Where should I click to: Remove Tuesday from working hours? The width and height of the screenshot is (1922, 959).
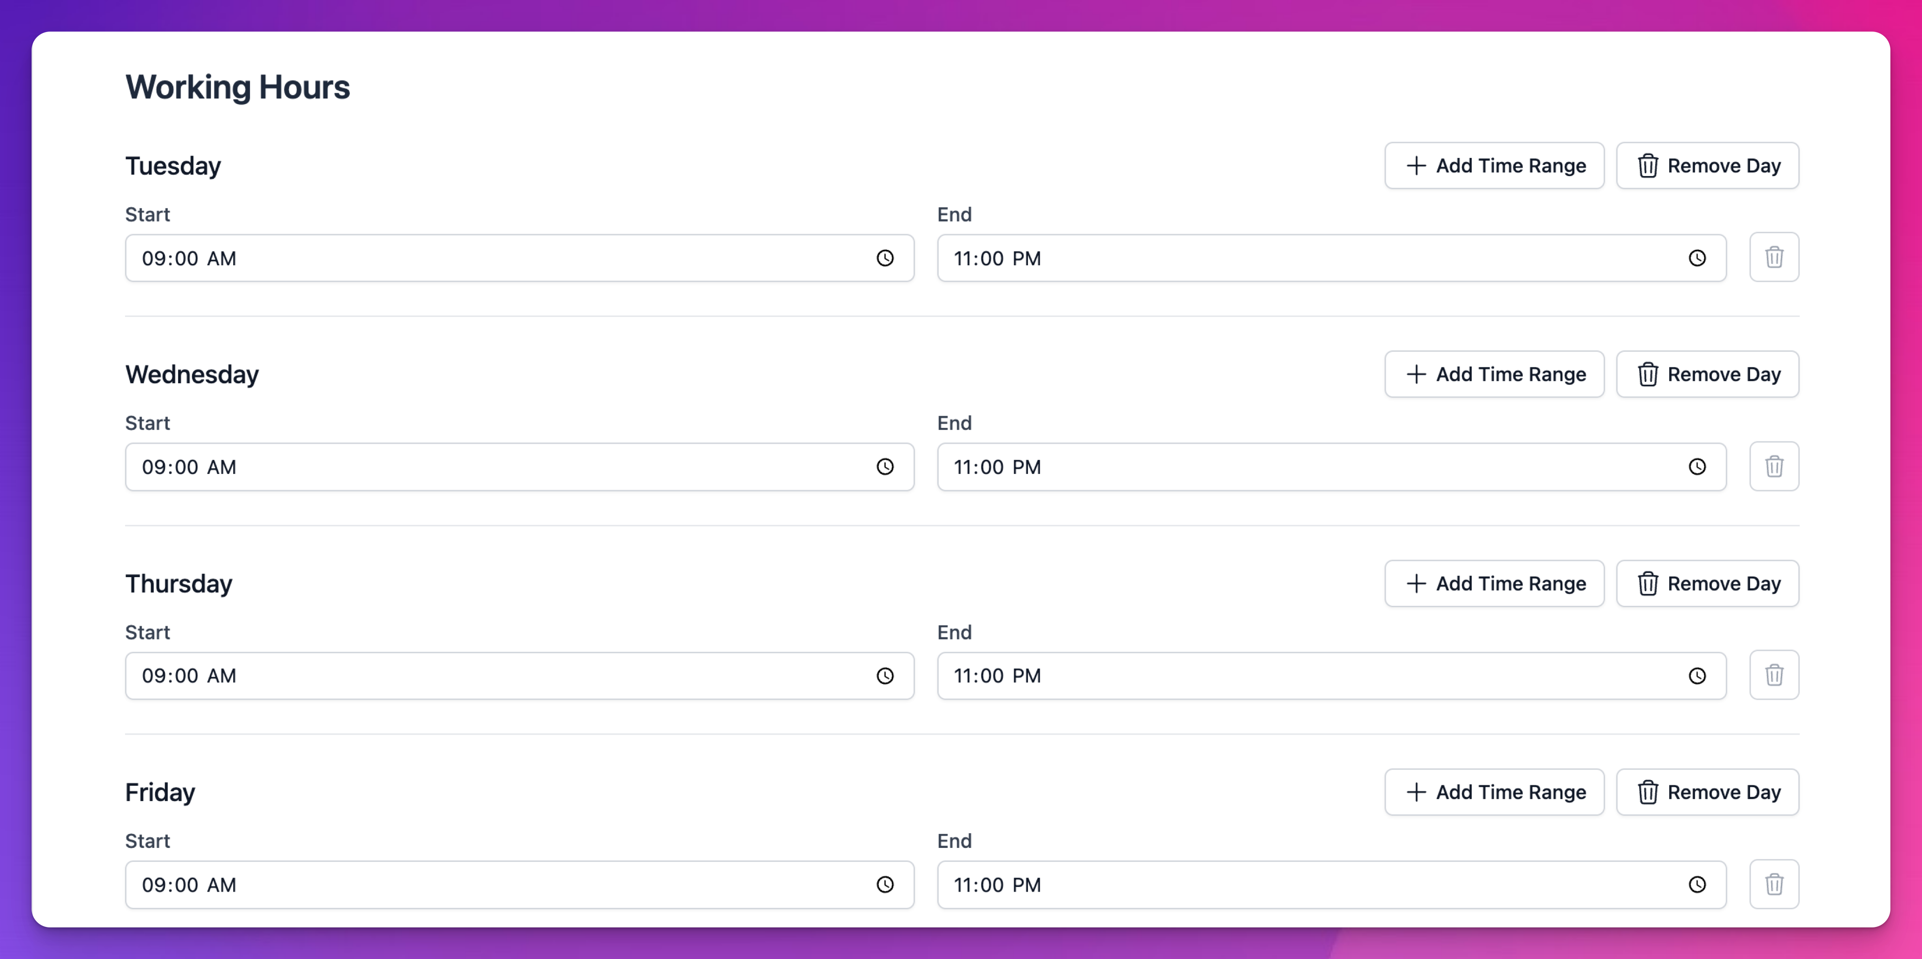(1707, 165)
